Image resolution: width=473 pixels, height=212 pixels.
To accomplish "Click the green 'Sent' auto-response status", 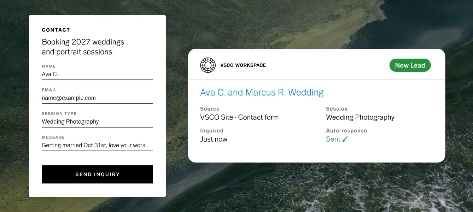I will (x=333, y=139).
